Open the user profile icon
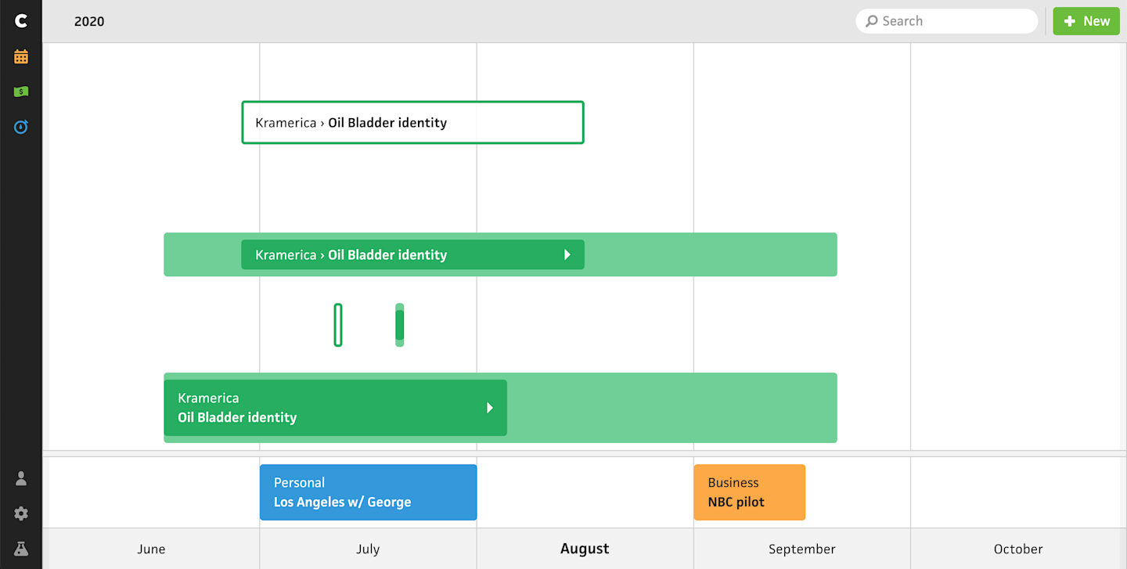Image resolution: width=1127 pixels, height=569 pixels. (x=21, y=478)
